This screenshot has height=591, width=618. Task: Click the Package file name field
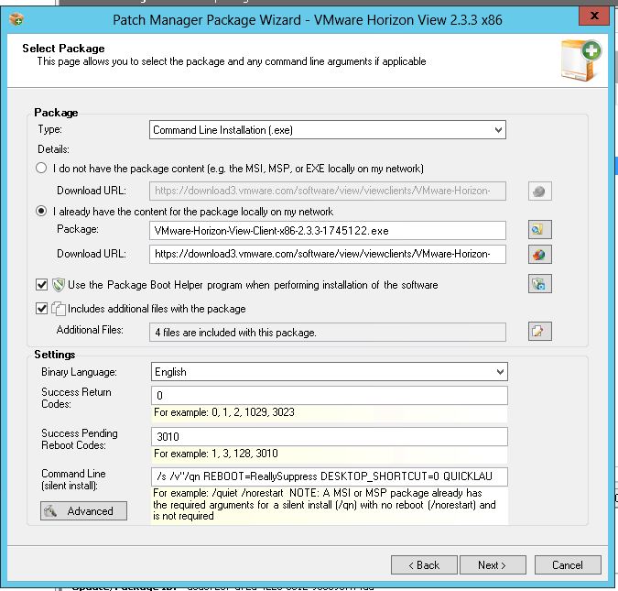(x=328, y=230)
